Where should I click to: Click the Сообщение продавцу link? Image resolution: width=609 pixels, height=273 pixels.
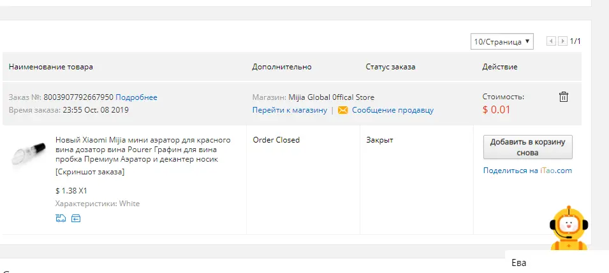393,110
